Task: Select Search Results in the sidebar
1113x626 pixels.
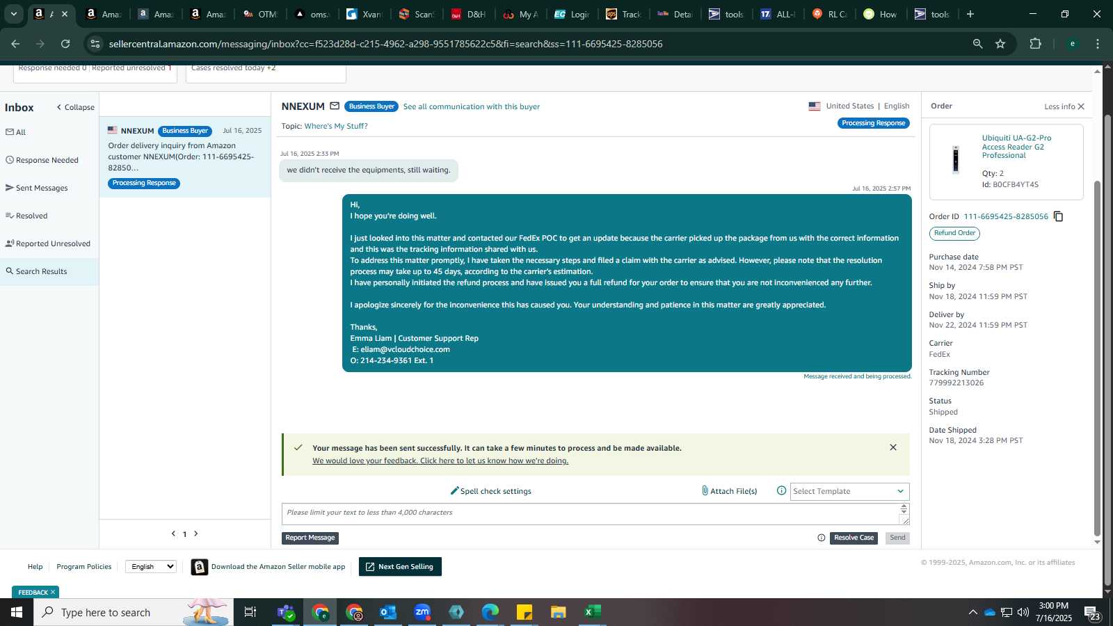Action: pos(49,271)
